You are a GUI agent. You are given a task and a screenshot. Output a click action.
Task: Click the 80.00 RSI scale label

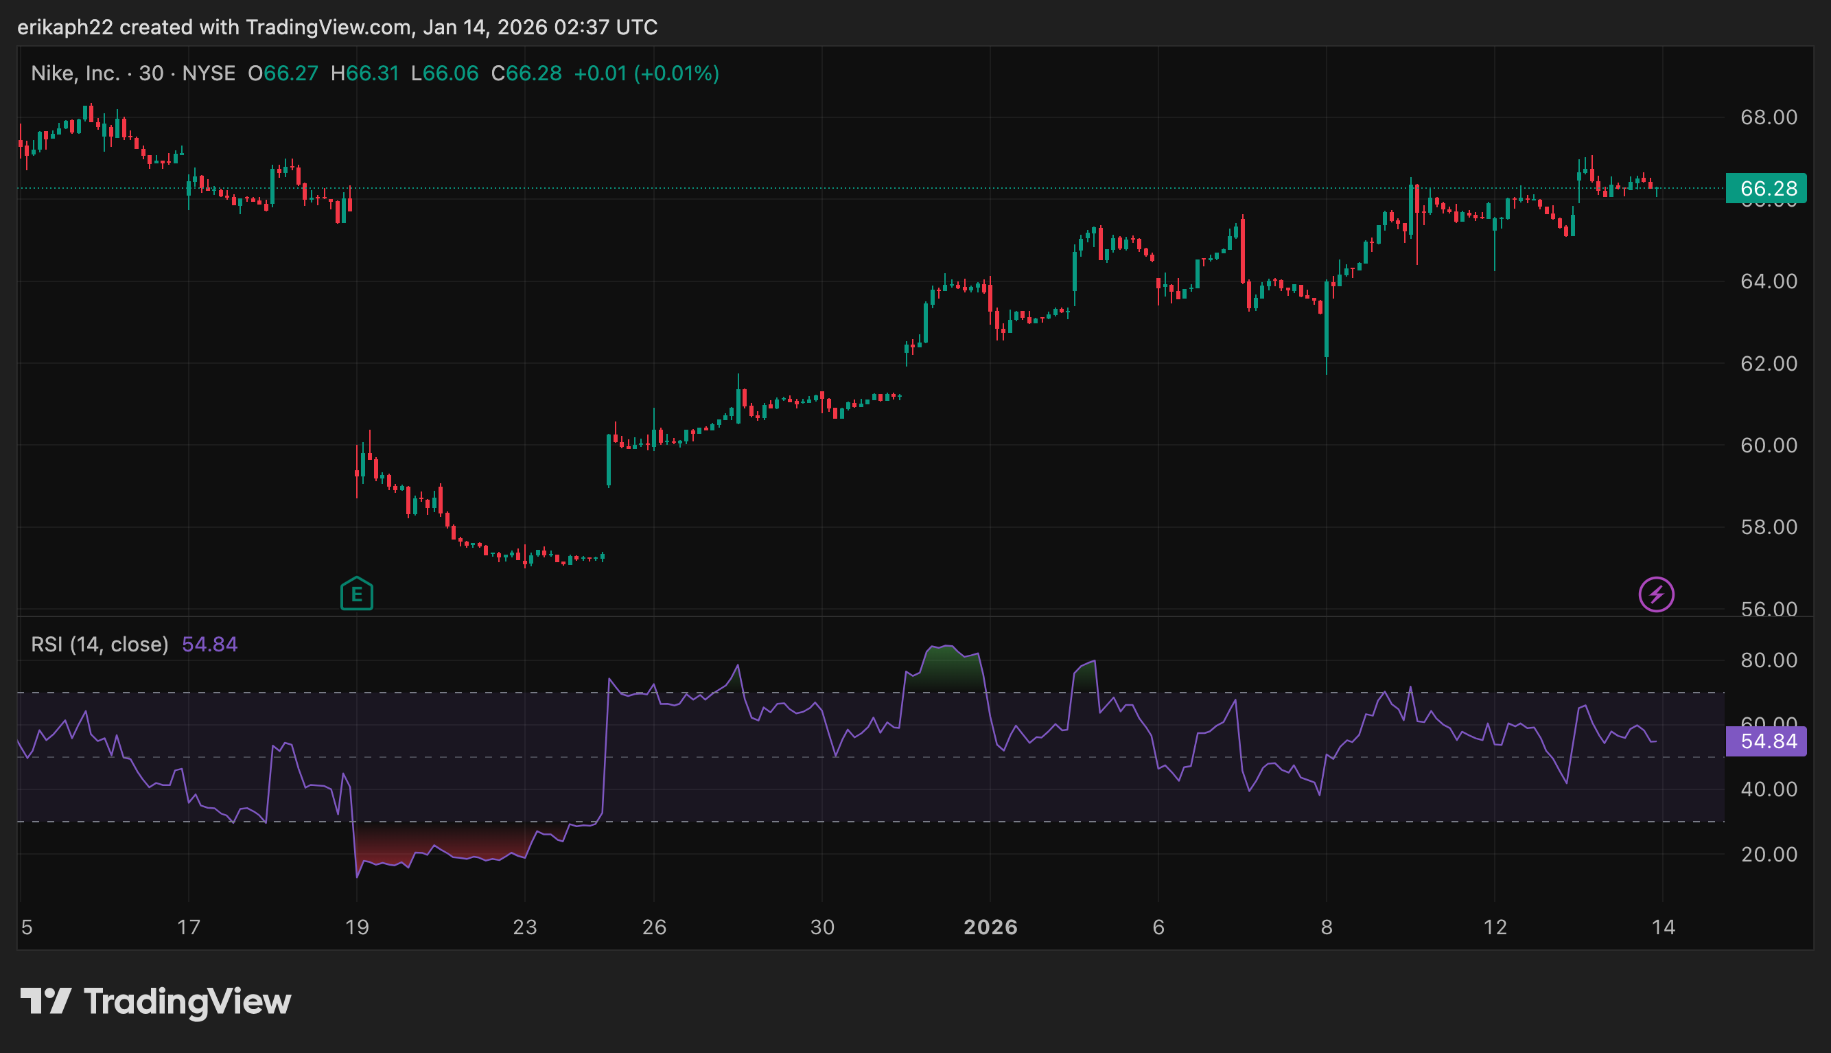click(x=1768, y=660)
